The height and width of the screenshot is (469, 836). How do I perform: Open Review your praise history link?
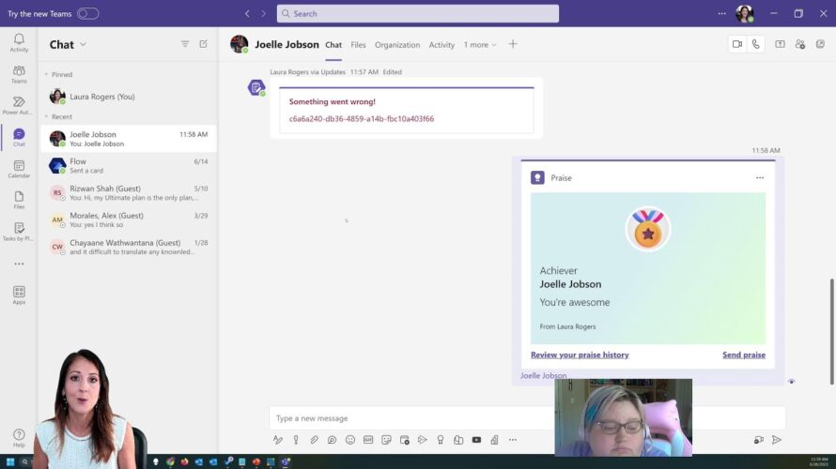click(580, 355)
